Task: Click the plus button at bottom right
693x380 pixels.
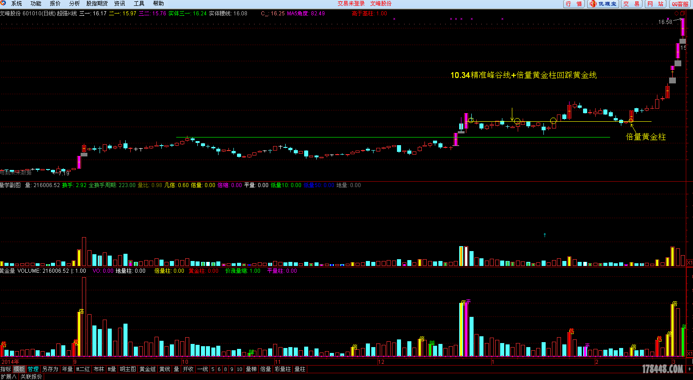Action: point(689,369)
